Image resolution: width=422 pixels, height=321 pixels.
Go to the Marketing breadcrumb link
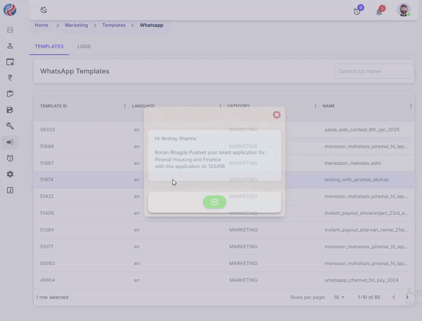76,25
